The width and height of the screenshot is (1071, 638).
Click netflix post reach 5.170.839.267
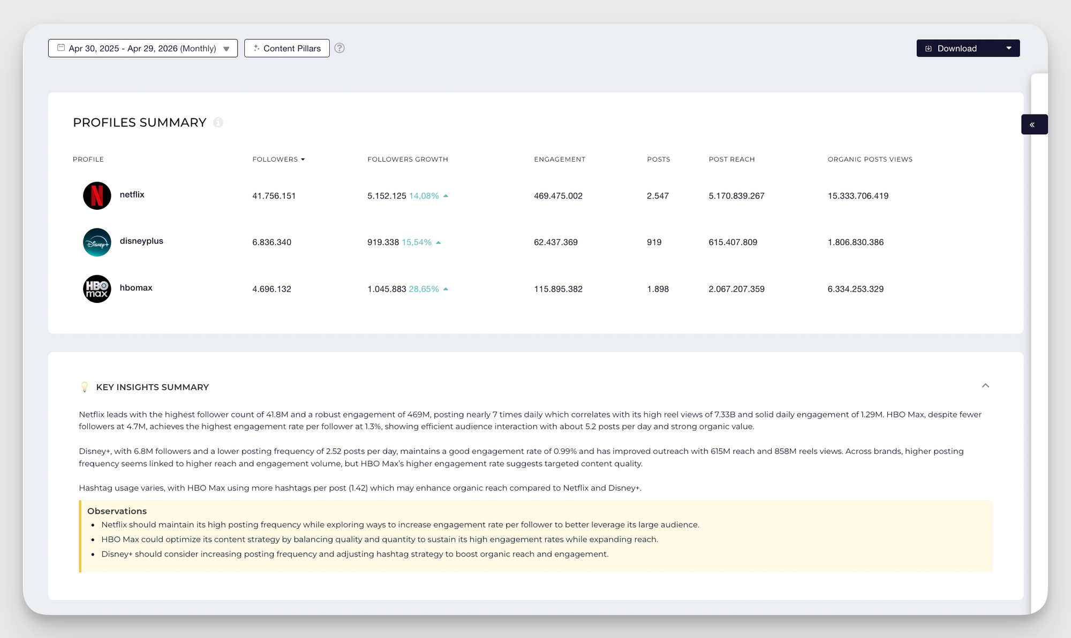pyautogui.click(x=737, y=196)
